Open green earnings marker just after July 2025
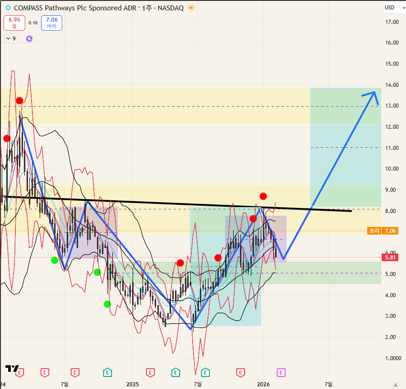Screen dimensions: 406x389 click(205, 373)
